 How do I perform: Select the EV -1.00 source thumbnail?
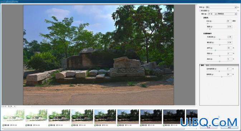[128, 117]
